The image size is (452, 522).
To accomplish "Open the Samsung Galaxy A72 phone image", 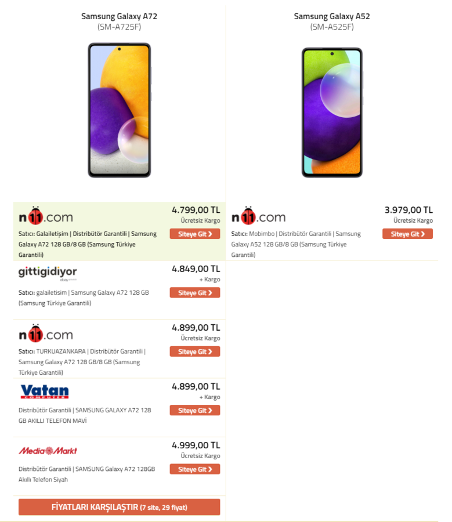I will click(x=120, y=110).
